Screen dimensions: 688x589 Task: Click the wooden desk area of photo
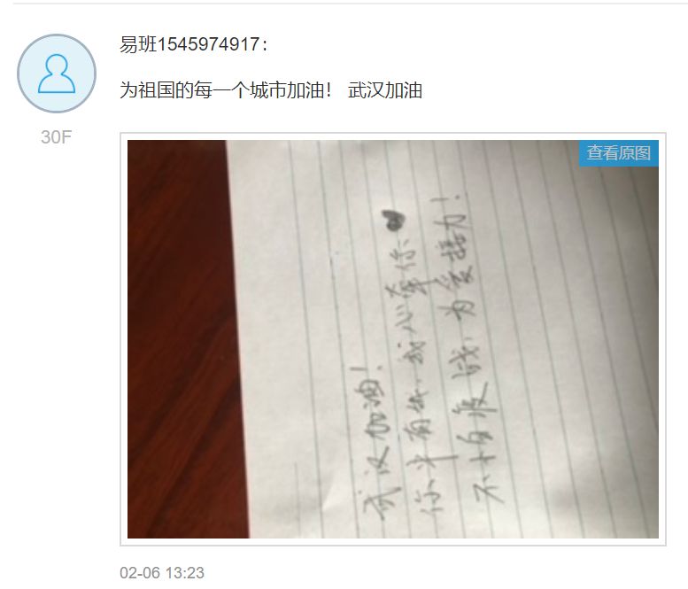(184, 339)
